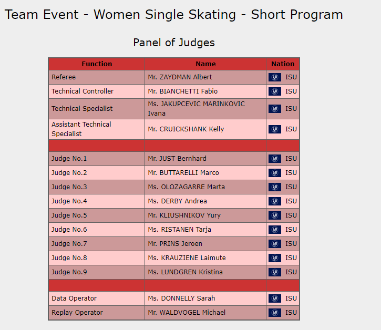Click the ISU flag in Judge No.4 row
The height and width of the screenshot is (330, 381).
(x=275, y=201)
